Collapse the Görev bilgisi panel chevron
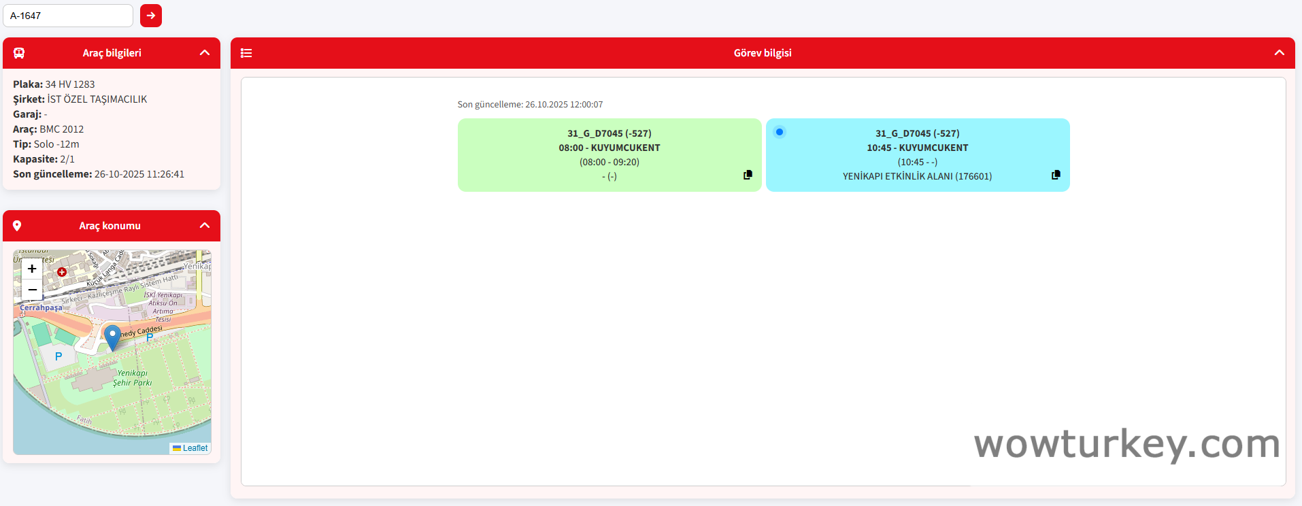This screenshot has height=506, width=1302. [x=1279, y=53]
